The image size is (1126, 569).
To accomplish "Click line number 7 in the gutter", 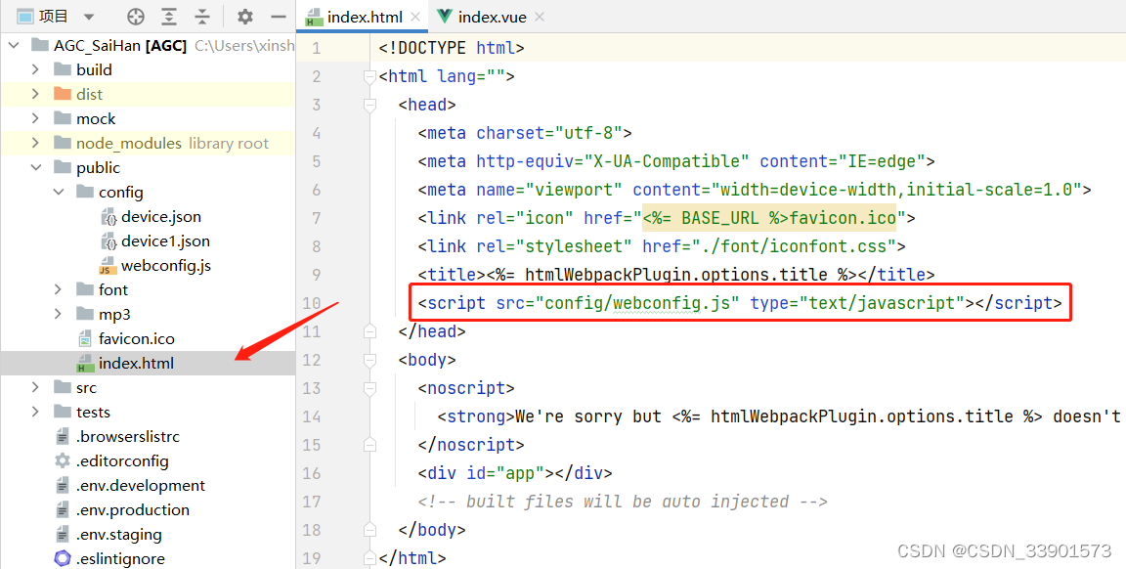I will click(316, 218).
